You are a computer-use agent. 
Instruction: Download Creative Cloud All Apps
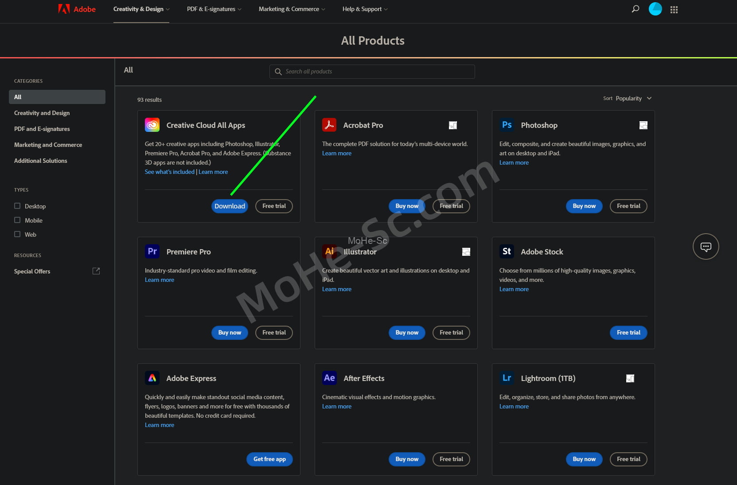coord(229,206)
